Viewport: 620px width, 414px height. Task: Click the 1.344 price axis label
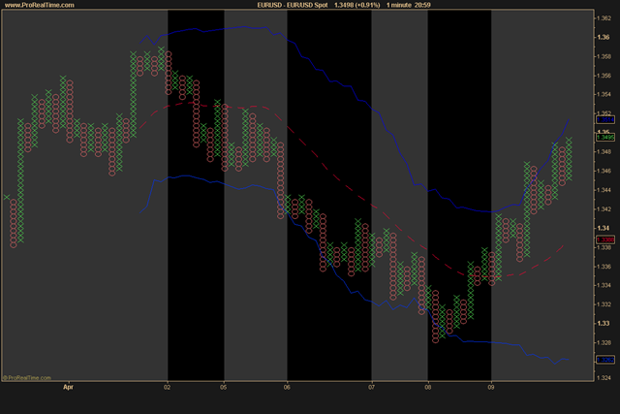click(604, 190)
